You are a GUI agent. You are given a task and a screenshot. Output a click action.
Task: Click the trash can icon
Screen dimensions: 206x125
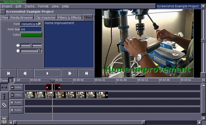(4, 120)
